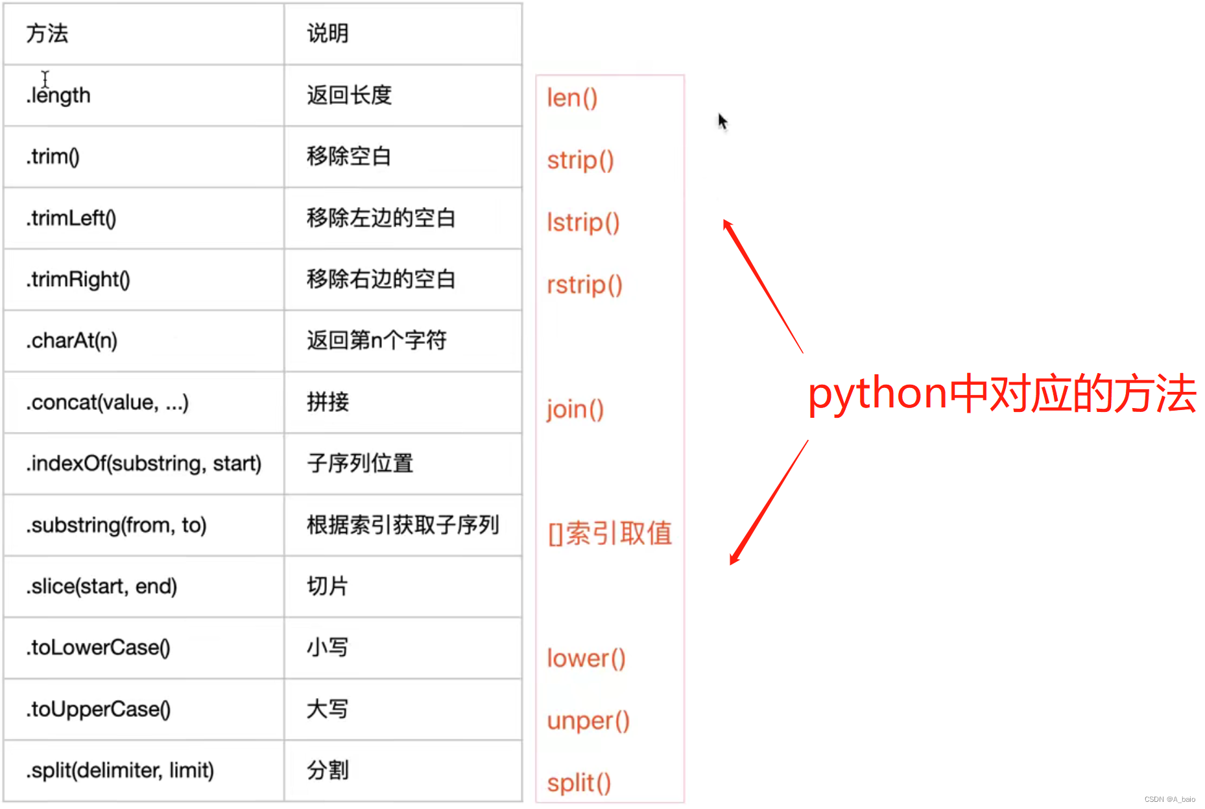Viewport: 1205px width, 809px height.
Task: Click the unper() Python equivalent
Action: point(588,721)
